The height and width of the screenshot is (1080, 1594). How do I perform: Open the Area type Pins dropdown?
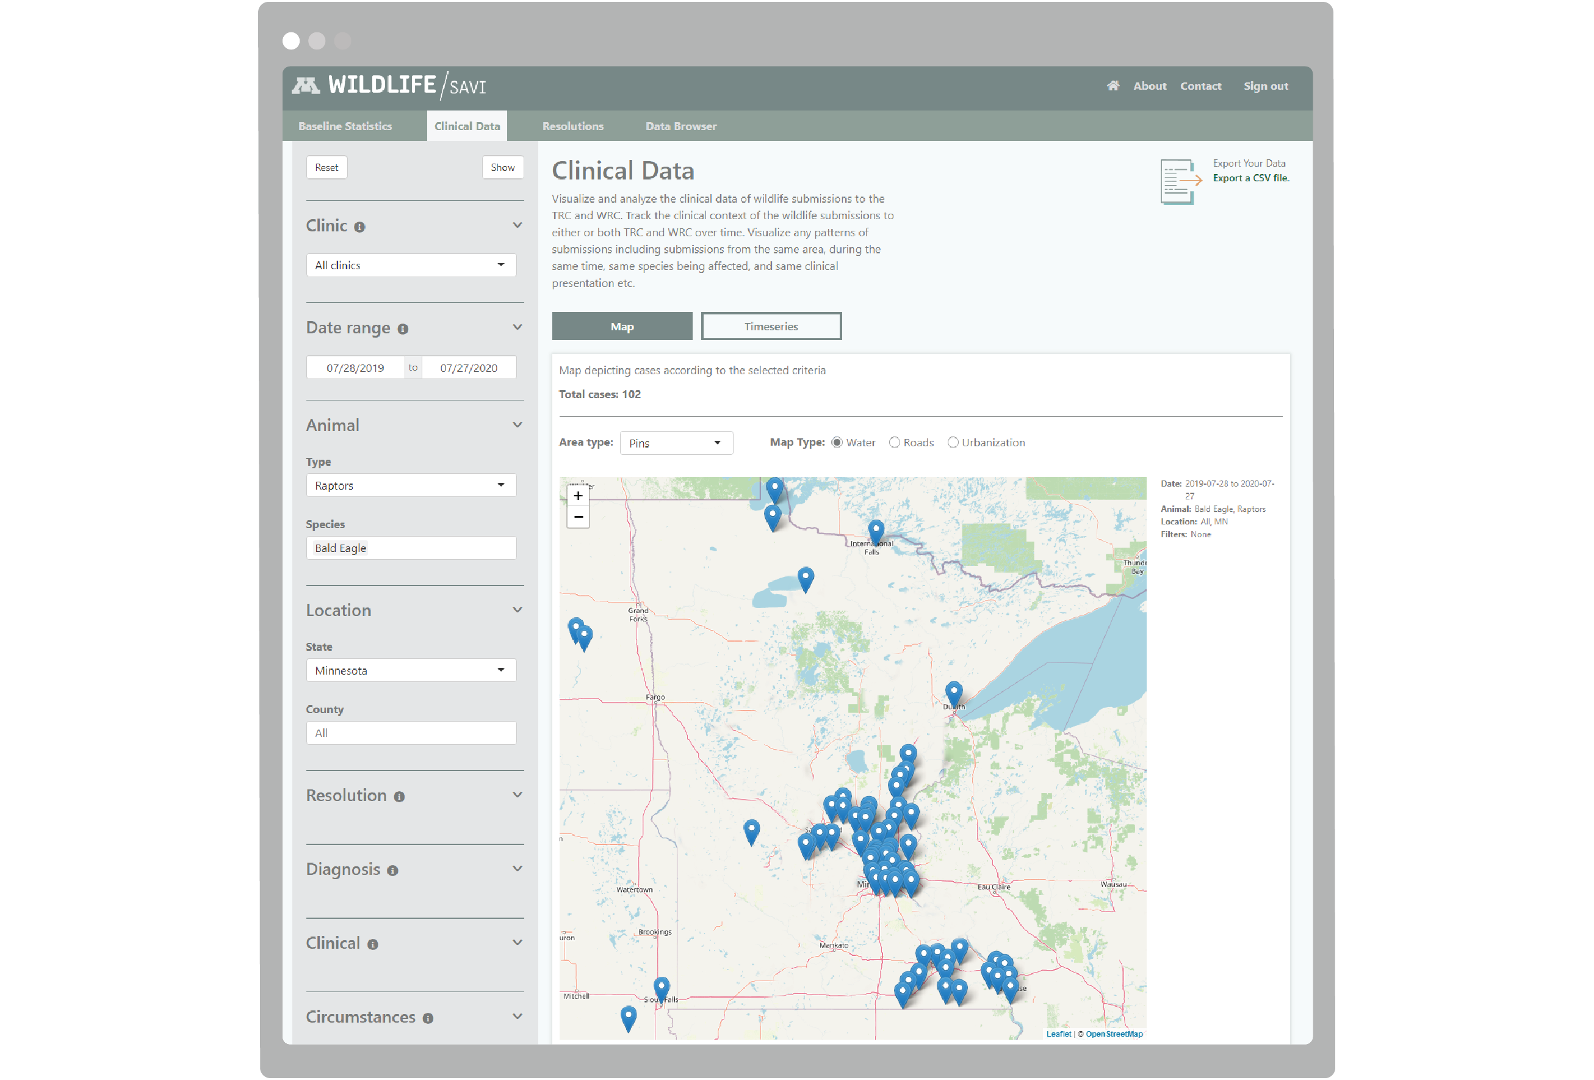(x=676, y=443)
